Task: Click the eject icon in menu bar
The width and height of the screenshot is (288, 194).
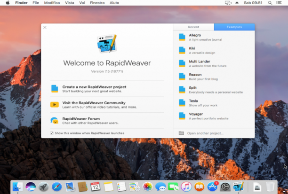Action: 237,3
